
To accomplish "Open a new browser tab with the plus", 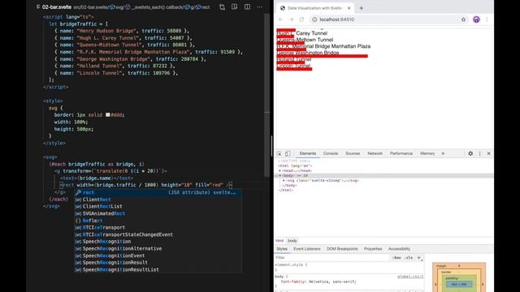I will tap(361, 8).
